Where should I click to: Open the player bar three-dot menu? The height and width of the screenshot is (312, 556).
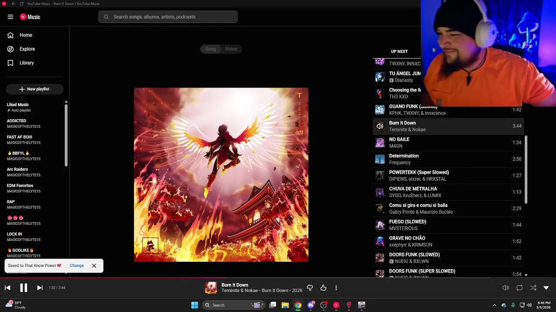(336, 288)
